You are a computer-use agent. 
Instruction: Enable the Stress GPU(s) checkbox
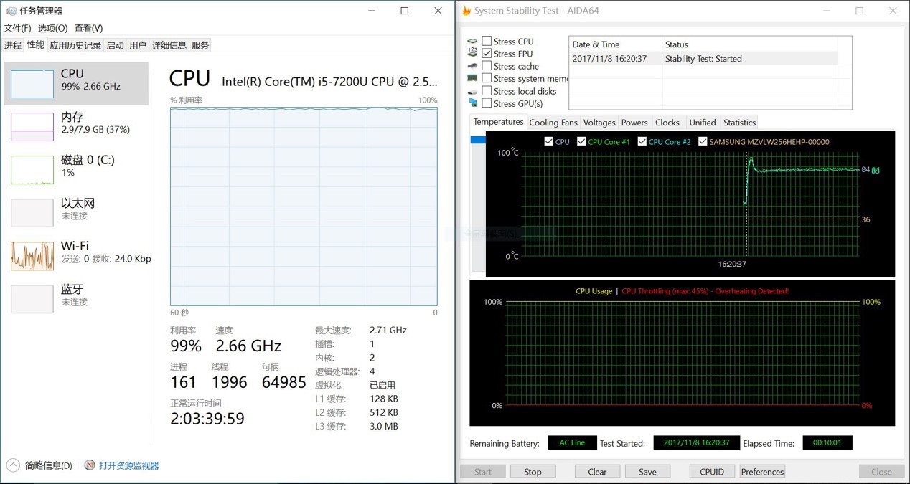coord(487,103)
